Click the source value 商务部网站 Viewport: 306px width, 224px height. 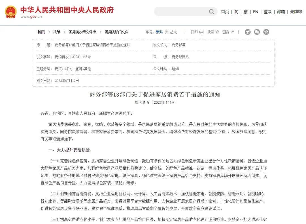180,57
